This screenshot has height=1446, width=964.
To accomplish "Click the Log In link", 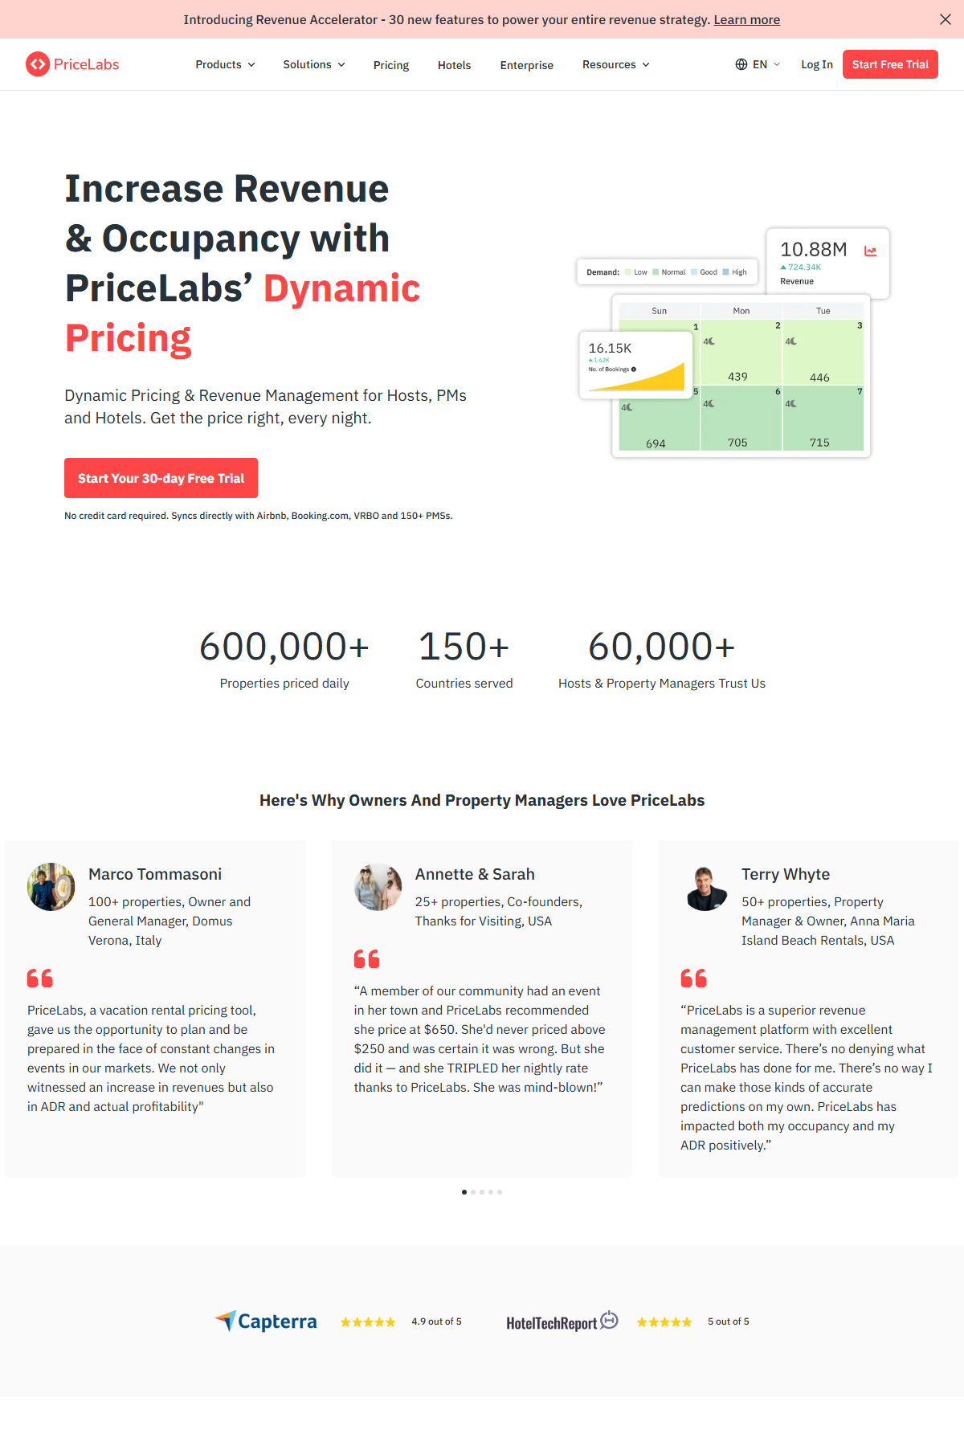I will point(817,64).
